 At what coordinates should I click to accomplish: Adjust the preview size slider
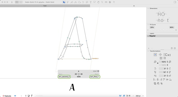38,96
